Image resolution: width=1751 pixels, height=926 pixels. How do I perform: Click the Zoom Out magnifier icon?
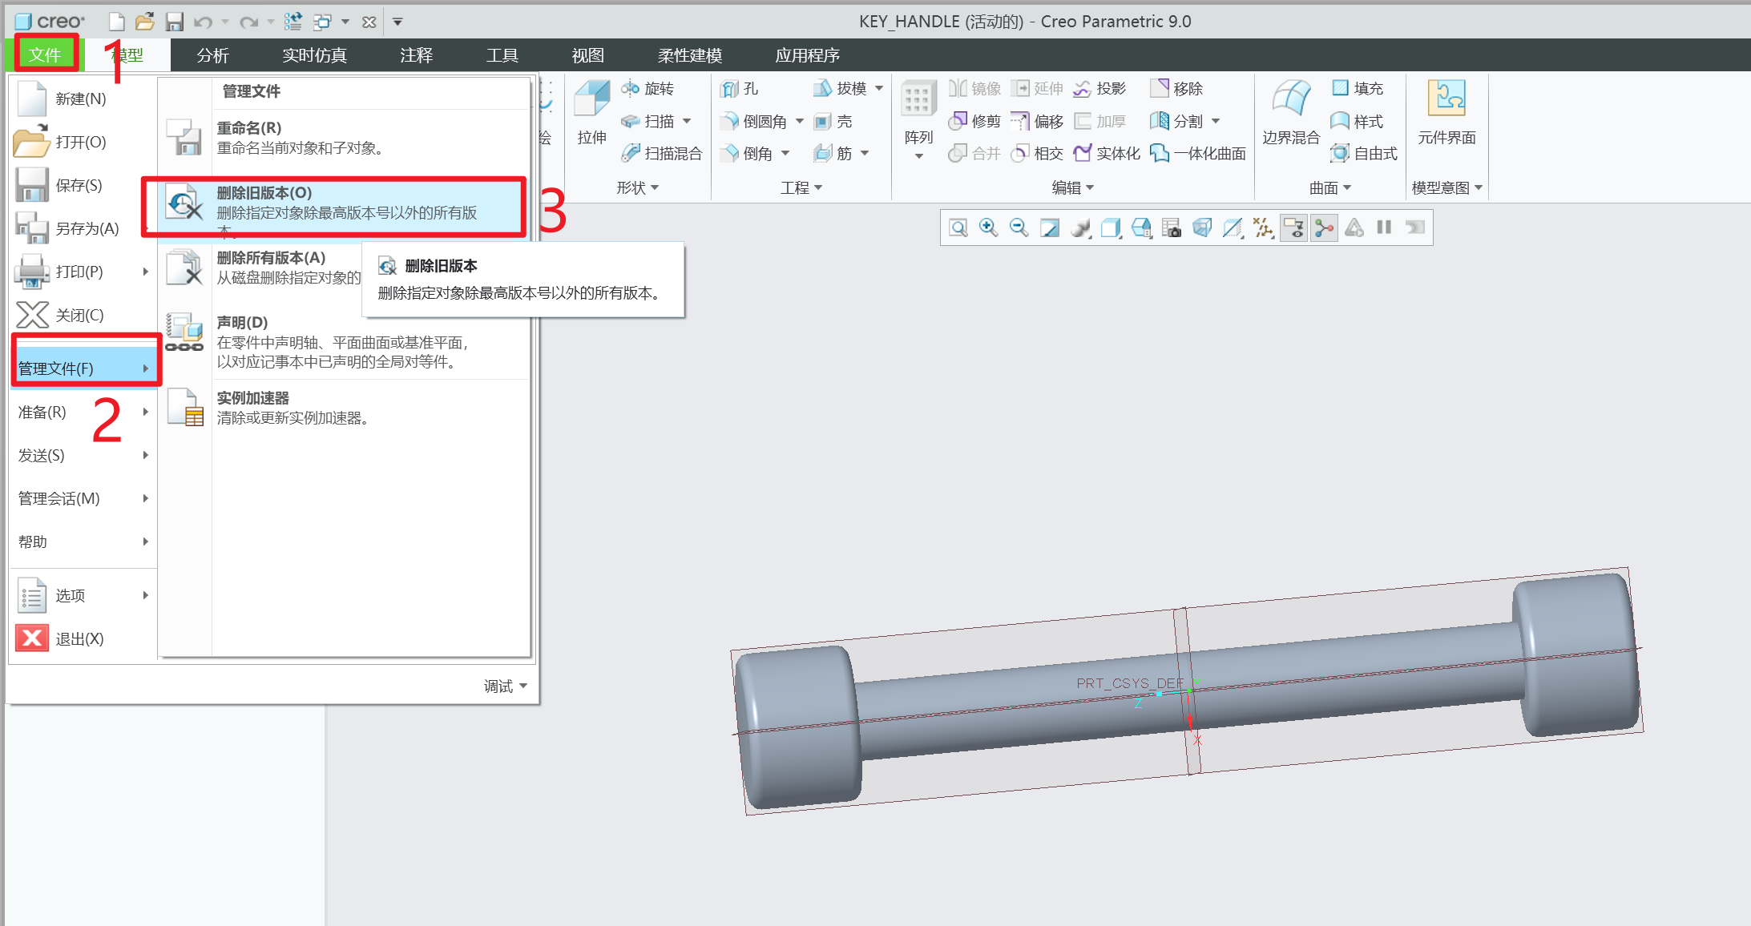tap(1019, 228)
